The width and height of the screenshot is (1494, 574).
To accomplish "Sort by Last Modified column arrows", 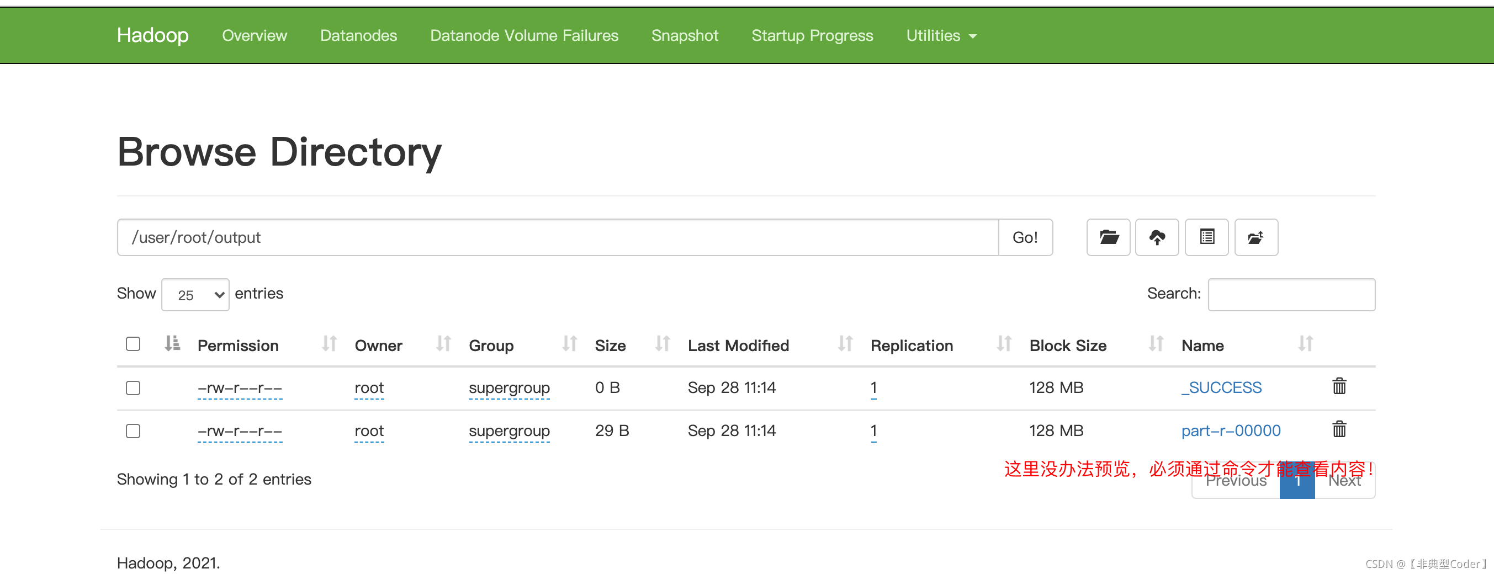I will click(x=845, y=344).
